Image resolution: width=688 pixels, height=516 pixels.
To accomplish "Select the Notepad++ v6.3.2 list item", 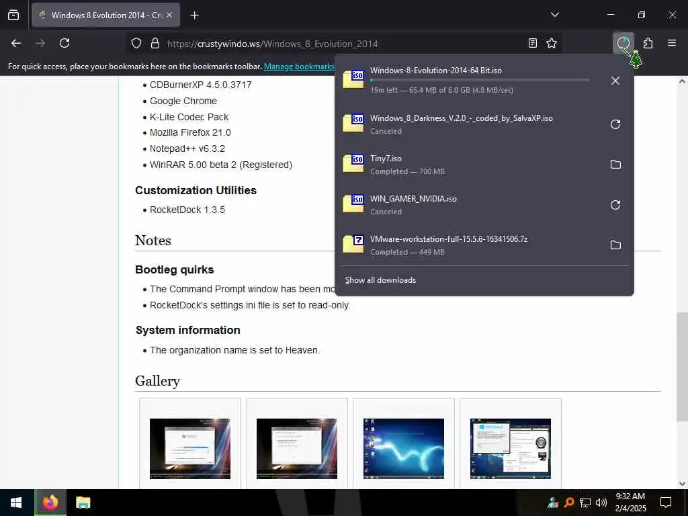I will (187, 148).
